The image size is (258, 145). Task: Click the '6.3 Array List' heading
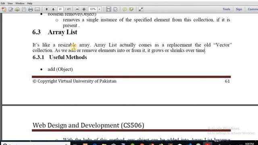point(55,32)
